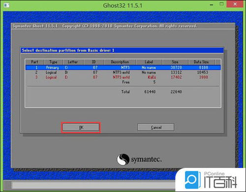Screen dimensions: 246x192
Task: Click the Data Size column header
Action: click(201, 62)
